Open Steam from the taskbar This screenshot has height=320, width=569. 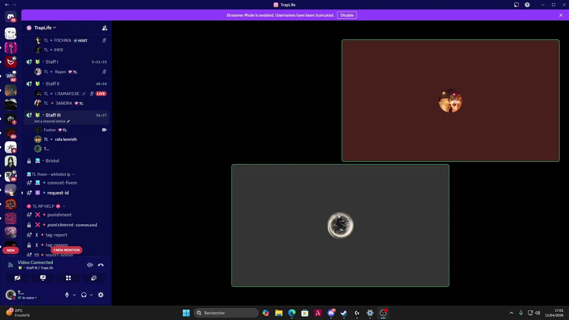click(344, 313)
